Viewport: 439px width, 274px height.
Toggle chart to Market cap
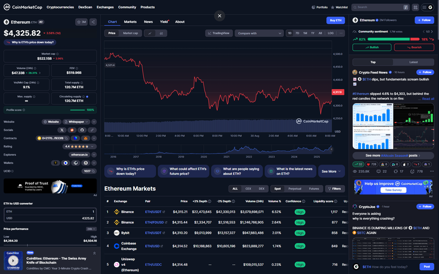click(x=130, y=33)
